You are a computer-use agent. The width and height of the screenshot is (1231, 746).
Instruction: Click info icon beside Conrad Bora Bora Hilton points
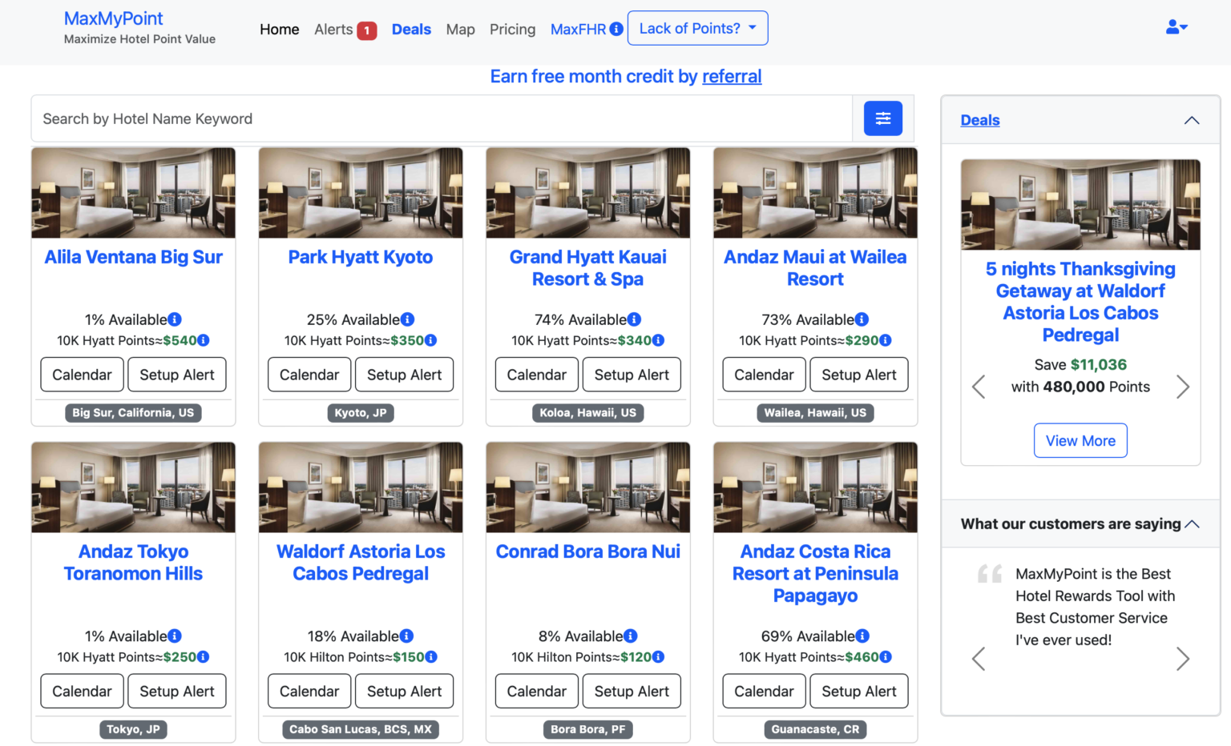pos(660,656)
